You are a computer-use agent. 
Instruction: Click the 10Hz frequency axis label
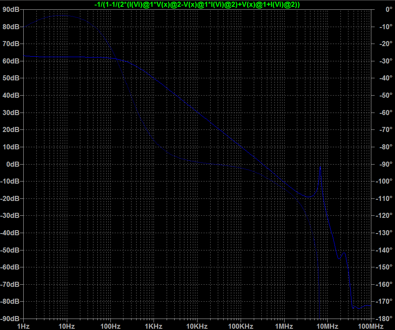pyautogui.click(x=66, y=326)
